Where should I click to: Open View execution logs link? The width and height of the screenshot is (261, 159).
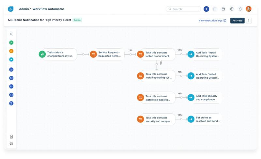pos(212,21)
